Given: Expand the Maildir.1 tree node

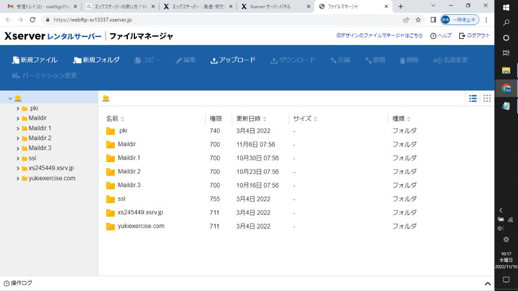Looking at the screenshot, I should click(x=18, y=128).
